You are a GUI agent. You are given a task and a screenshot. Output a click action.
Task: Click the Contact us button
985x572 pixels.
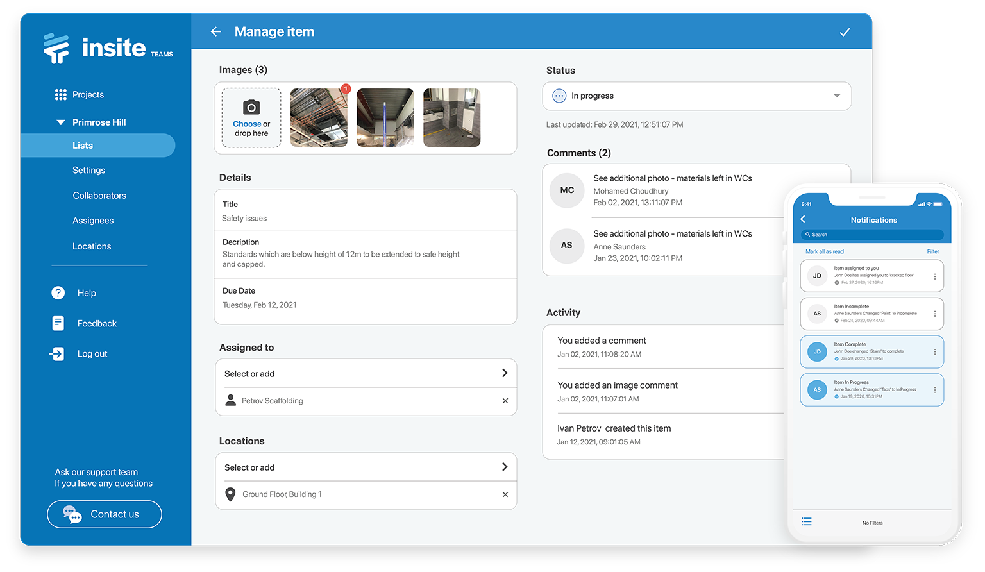(x=104, y=514)
